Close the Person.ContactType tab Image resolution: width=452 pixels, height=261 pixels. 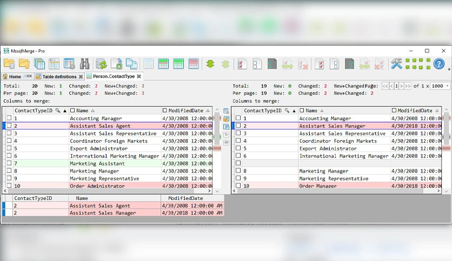(139, 76)
